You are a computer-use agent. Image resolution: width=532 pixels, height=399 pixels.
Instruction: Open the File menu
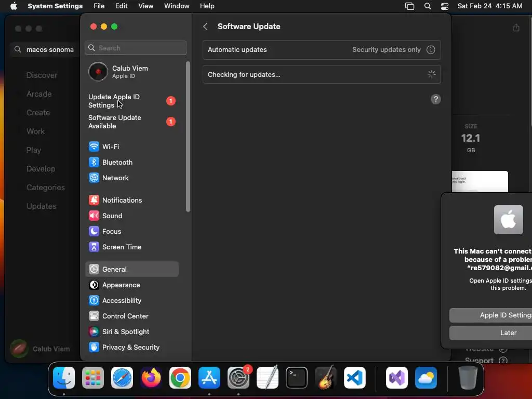[99, 6]
